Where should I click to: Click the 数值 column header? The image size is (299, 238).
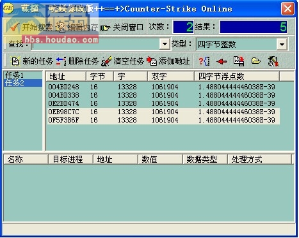tap(160, 160)
